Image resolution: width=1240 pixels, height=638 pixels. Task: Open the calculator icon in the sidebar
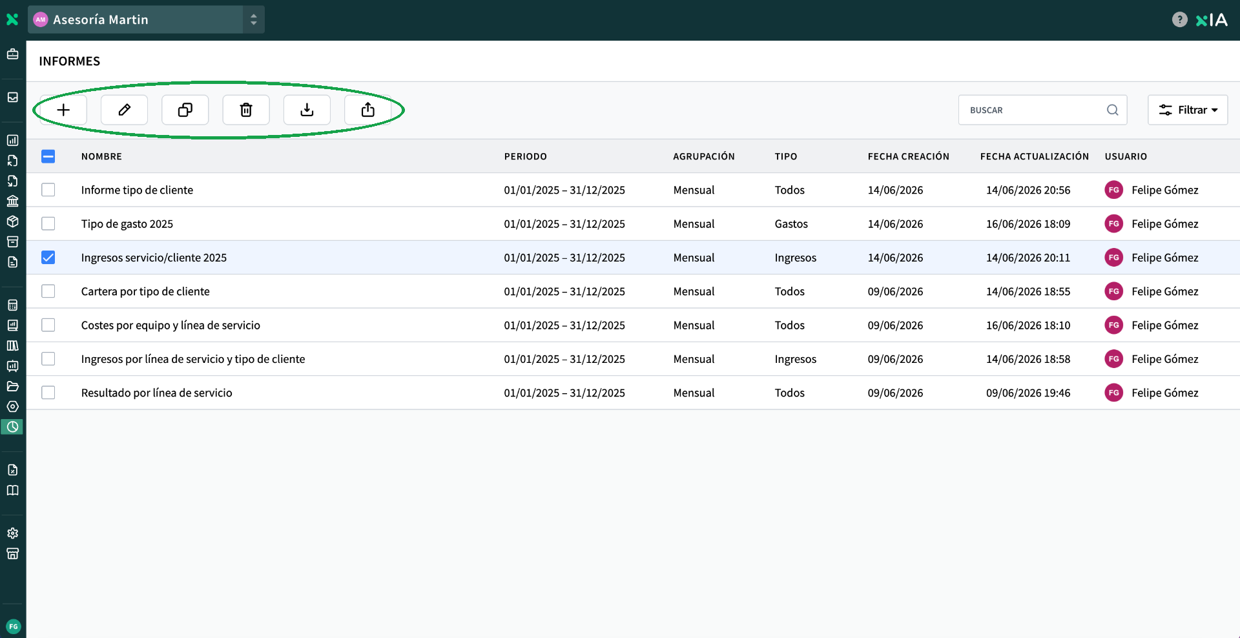click(x=12, y=305)
